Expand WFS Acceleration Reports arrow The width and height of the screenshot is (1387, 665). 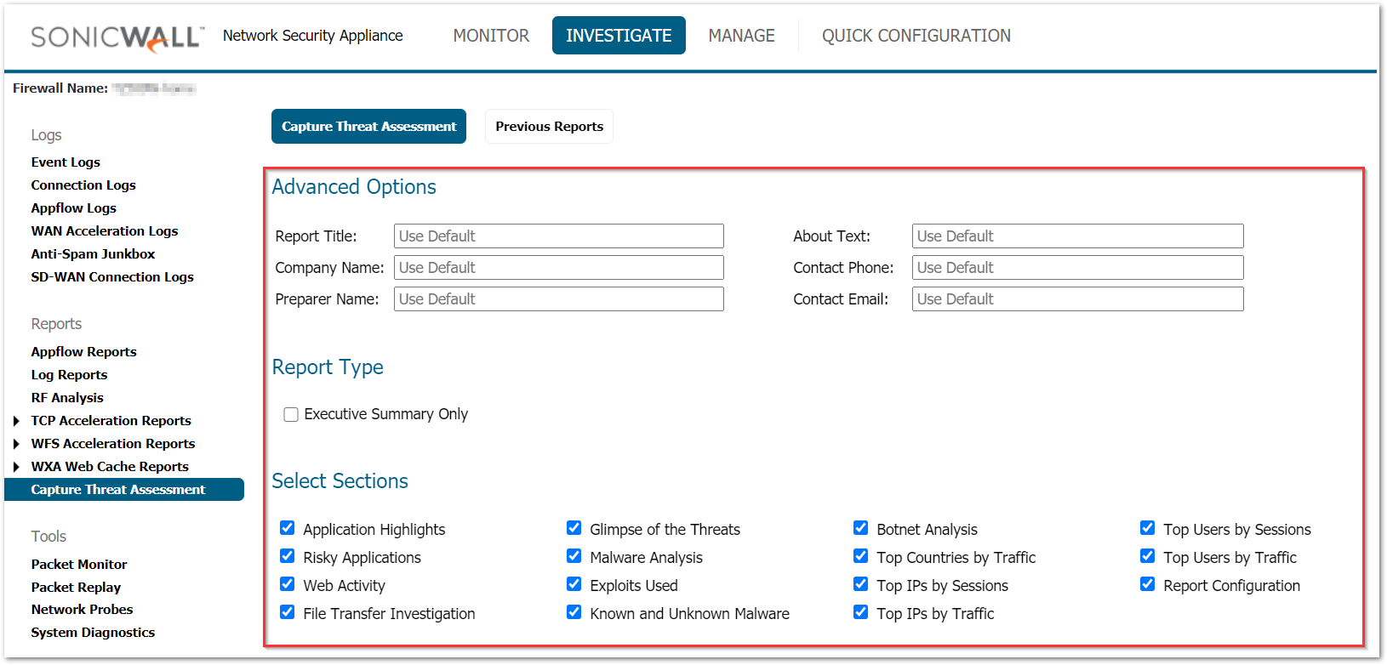(16, 444)
